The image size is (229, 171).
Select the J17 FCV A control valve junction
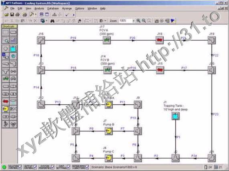click(107, 40)
